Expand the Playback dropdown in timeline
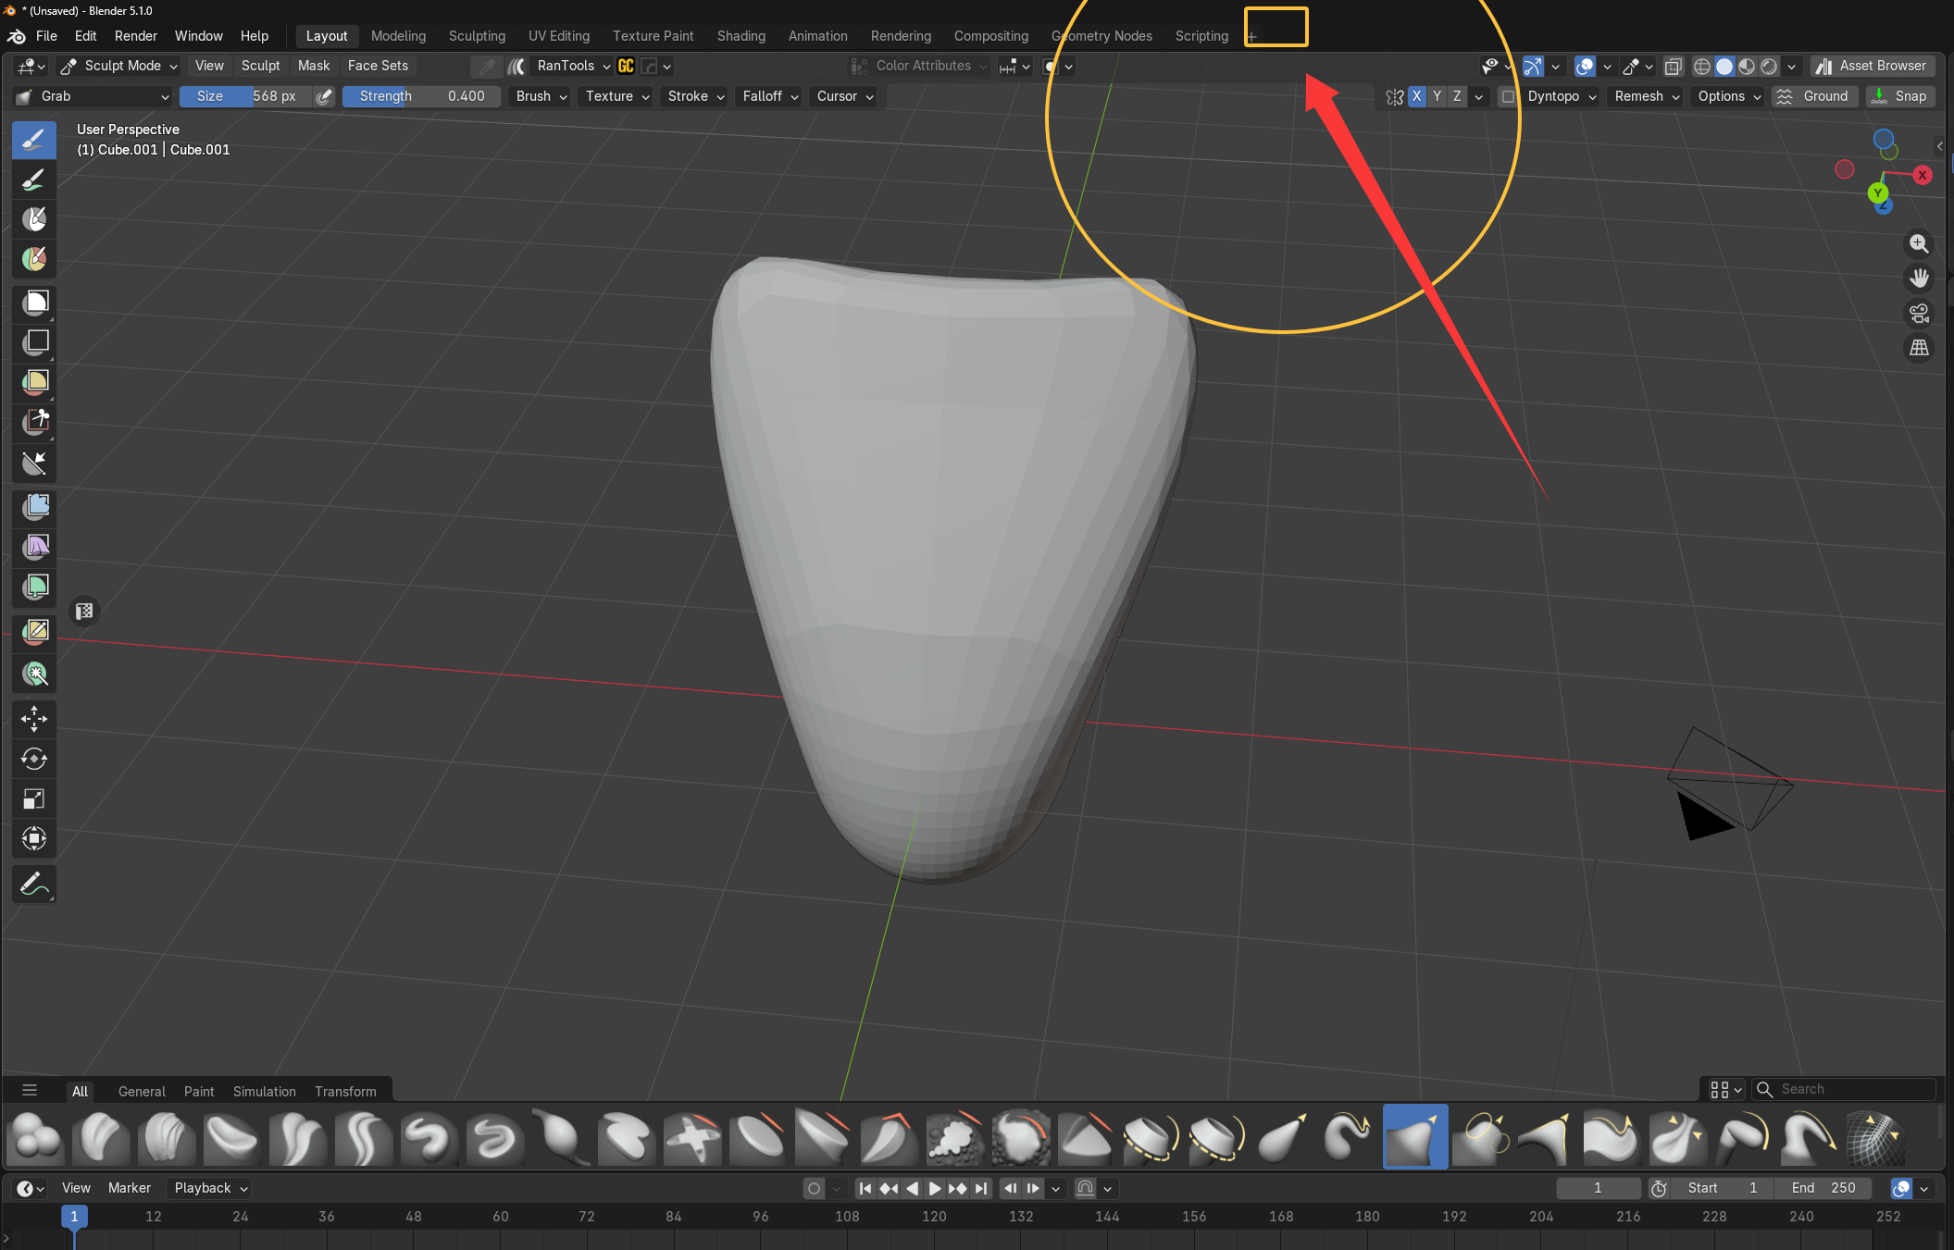 click(x=210, y=1188)
